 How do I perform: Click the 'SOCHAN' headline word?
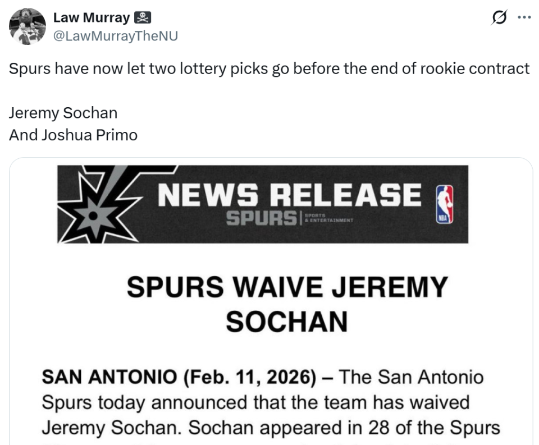287,322
